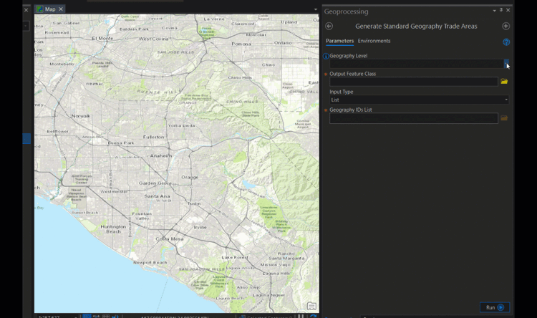Screen dimensions: 537x318
Task: Close the Geoprocessing pane
Action: click(508, 10)
